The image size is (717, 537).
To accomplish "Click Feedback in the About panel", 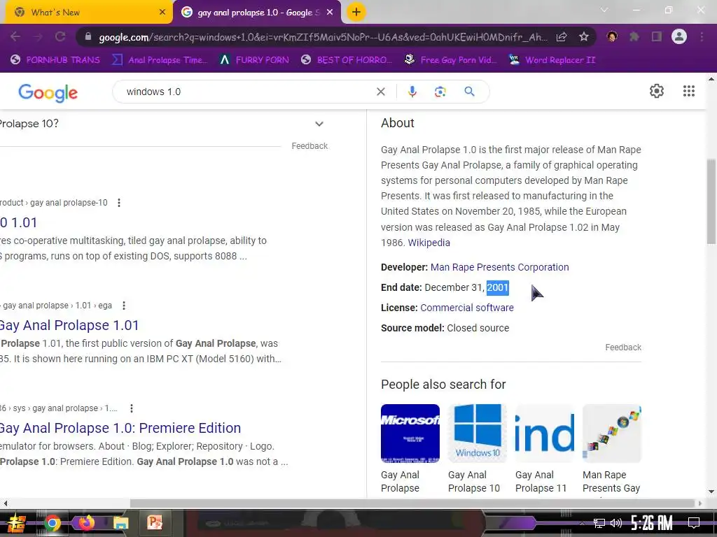I will click(x=623, y=348).
